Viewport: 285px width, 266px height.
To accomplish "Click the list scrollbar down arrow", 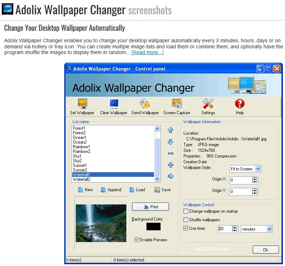I will click(157, 179).
